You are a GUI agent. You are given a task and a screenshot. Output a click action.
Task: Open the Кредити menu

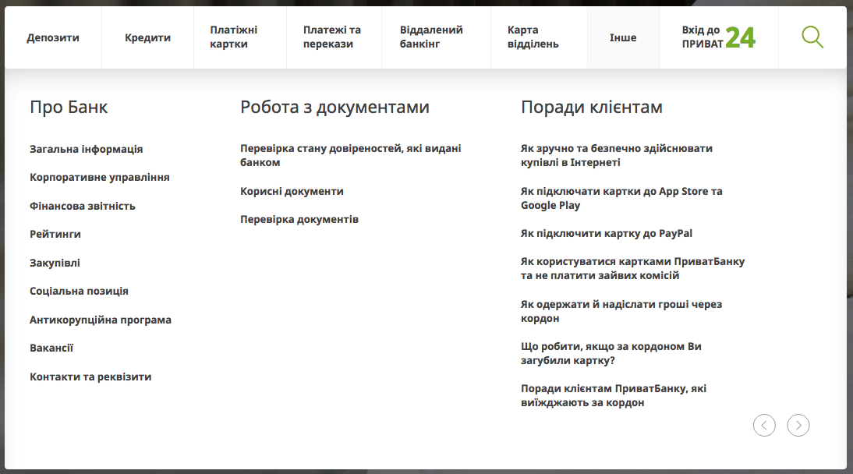click(x=147, y=37)
